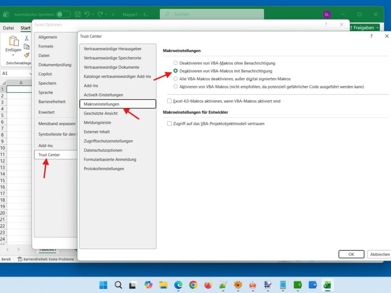Viewport: 391px width, 293px height.
Task: Dismiss the dialog via Abbrechen
Action: point(379,254)
